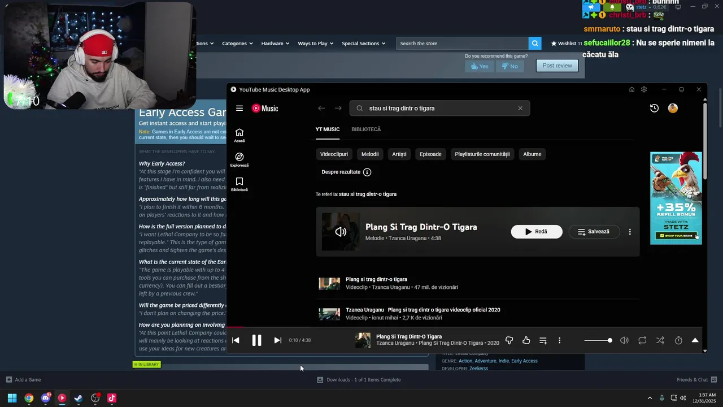
Task: Open result videoclip oficial 2020 by ionut mihai
Action: coord(423,310)
